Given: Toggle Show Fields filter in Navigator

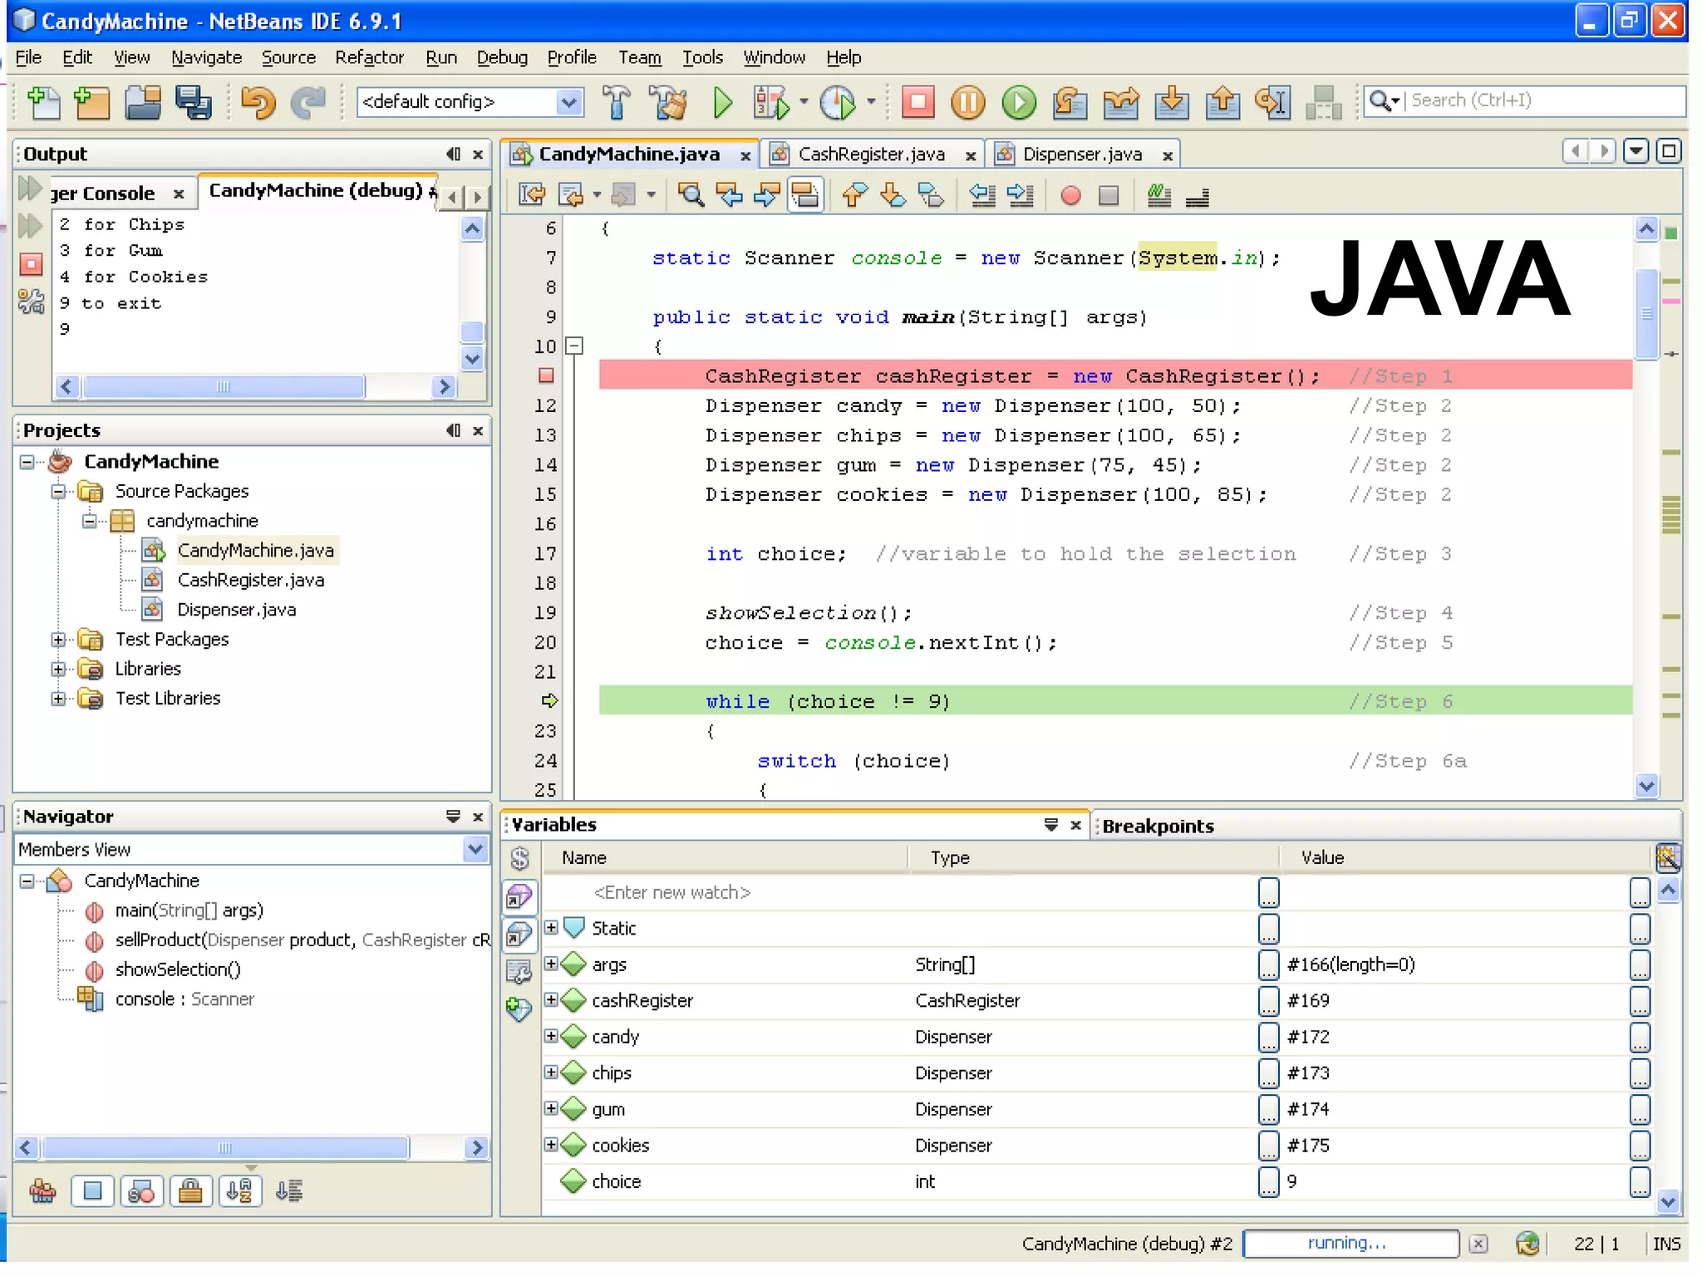Looking at the screenshot, I should click(92, 1192).
